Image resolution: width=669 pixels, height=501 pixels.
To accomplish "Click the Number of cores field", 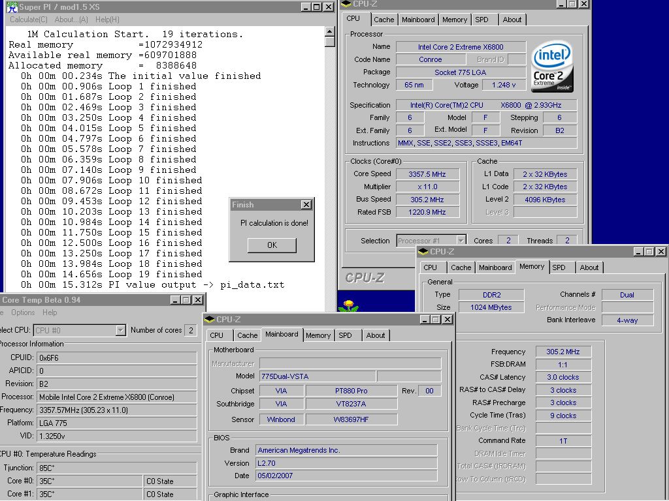I will [x=190, y=330].
